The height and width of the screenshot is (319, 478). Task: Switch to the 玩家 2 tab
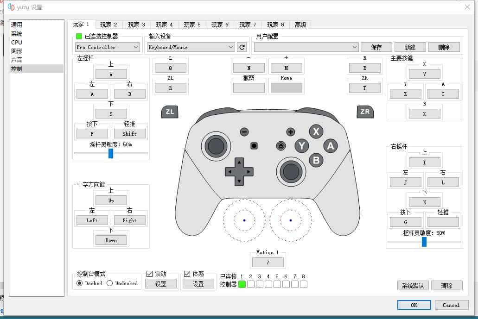[109, 25]
